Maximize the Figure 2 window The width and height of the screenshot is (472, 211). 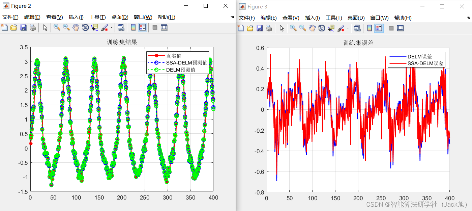point(206,6)
